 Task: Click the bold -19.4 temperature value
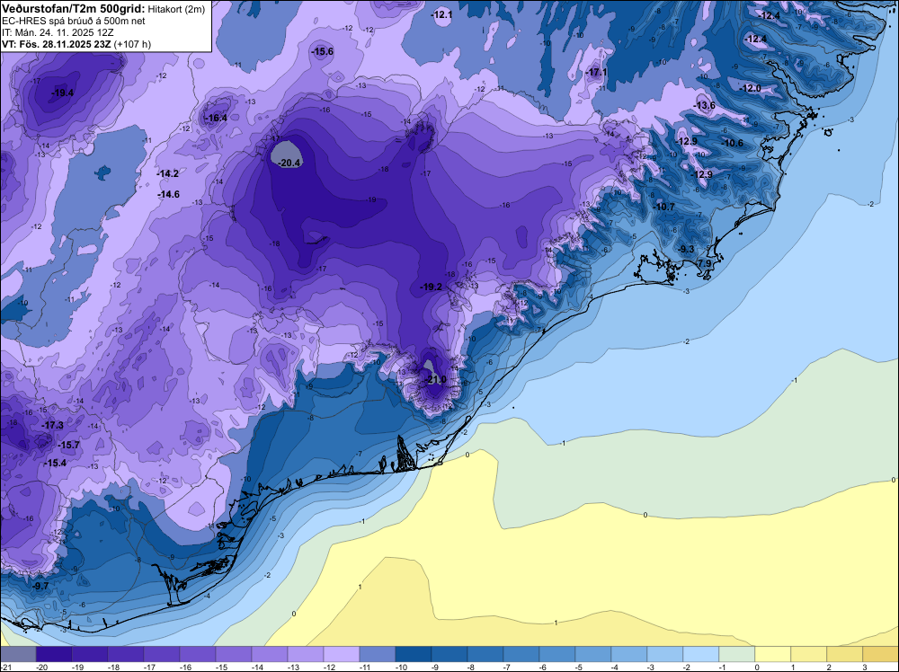[63, 93]
